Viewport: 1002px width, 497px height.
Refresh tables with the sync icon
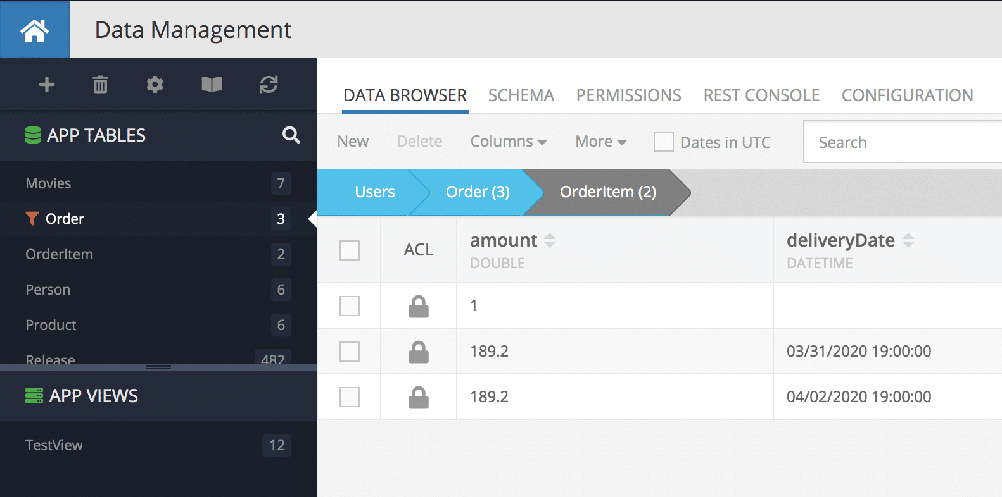269,84
